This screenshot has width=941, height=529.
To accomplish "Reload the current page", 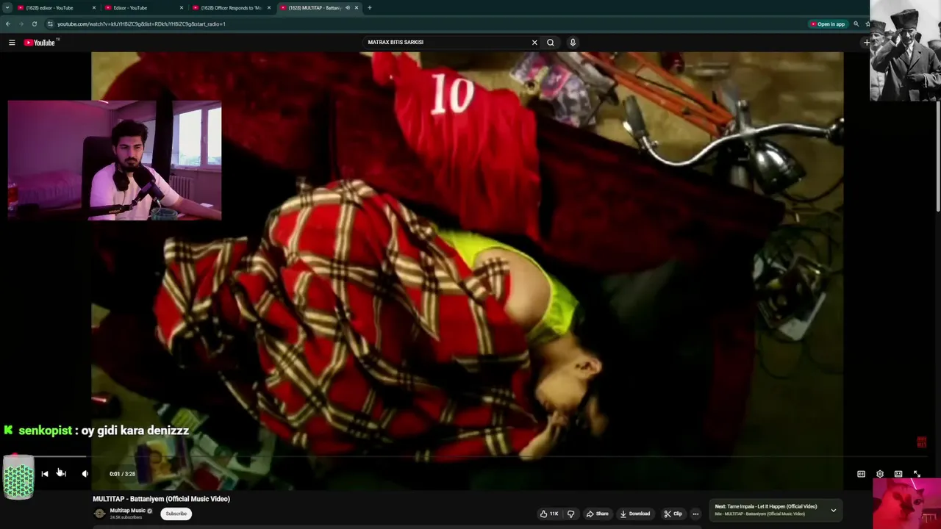I will [34, 24].
